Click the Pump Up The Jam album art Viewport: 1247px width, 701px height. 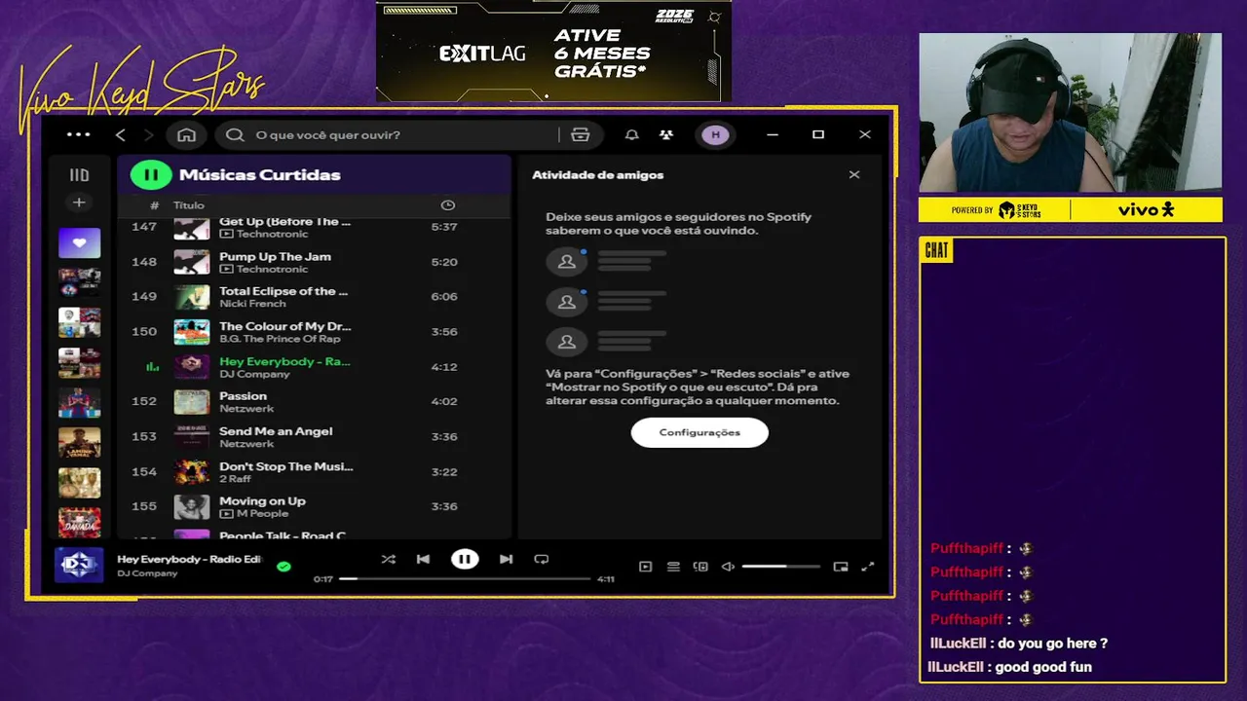pos(192,262)
